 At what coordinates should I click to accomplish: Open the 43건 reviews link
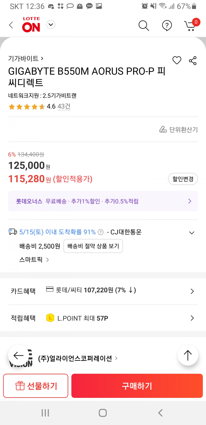[64, 107]
